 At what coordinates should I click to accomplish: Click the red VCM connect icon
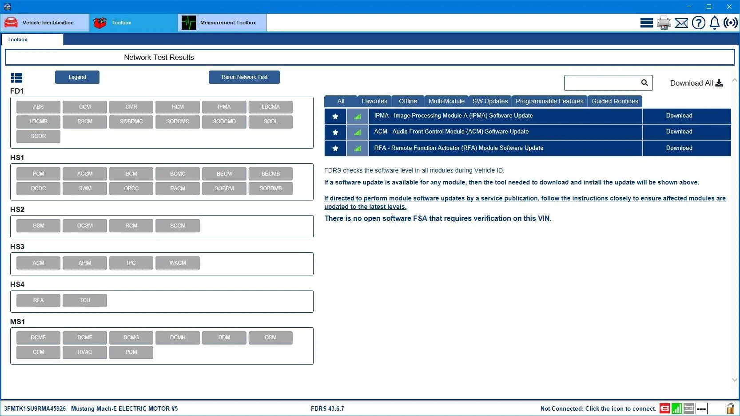(664, 408)
